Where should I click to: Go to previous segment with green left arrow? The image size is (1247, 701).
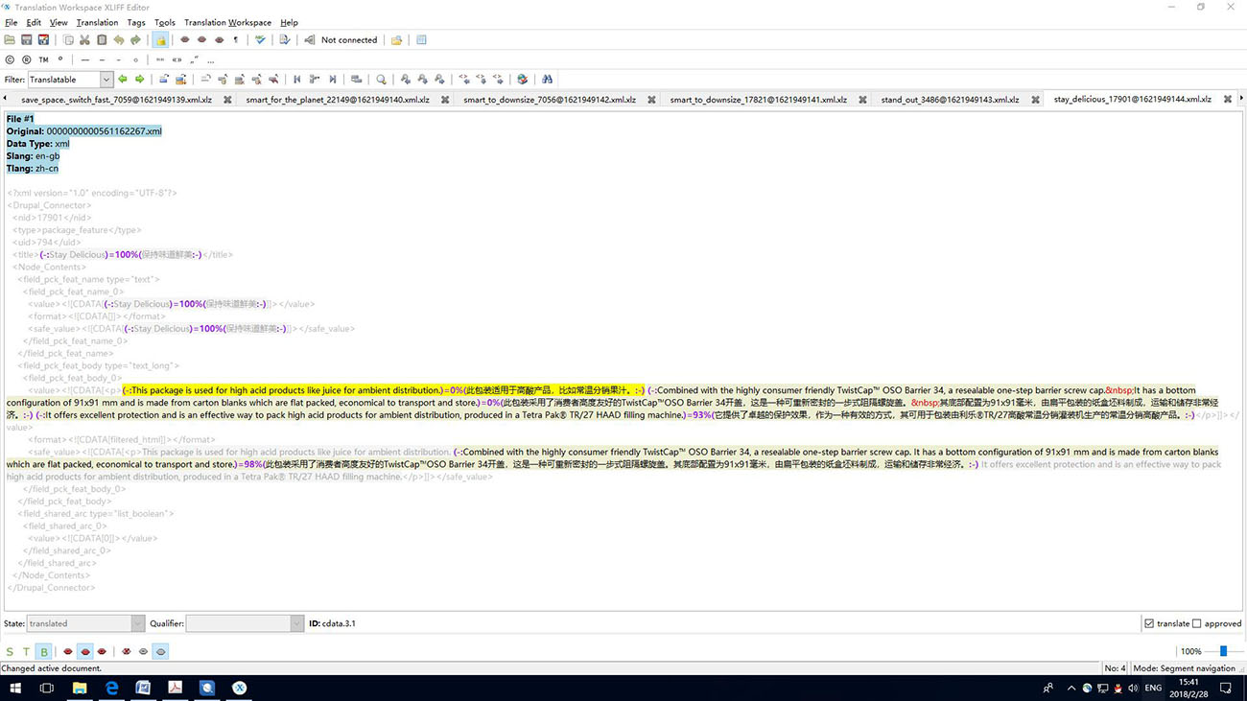pyautogui.click(x=123, y=80)
